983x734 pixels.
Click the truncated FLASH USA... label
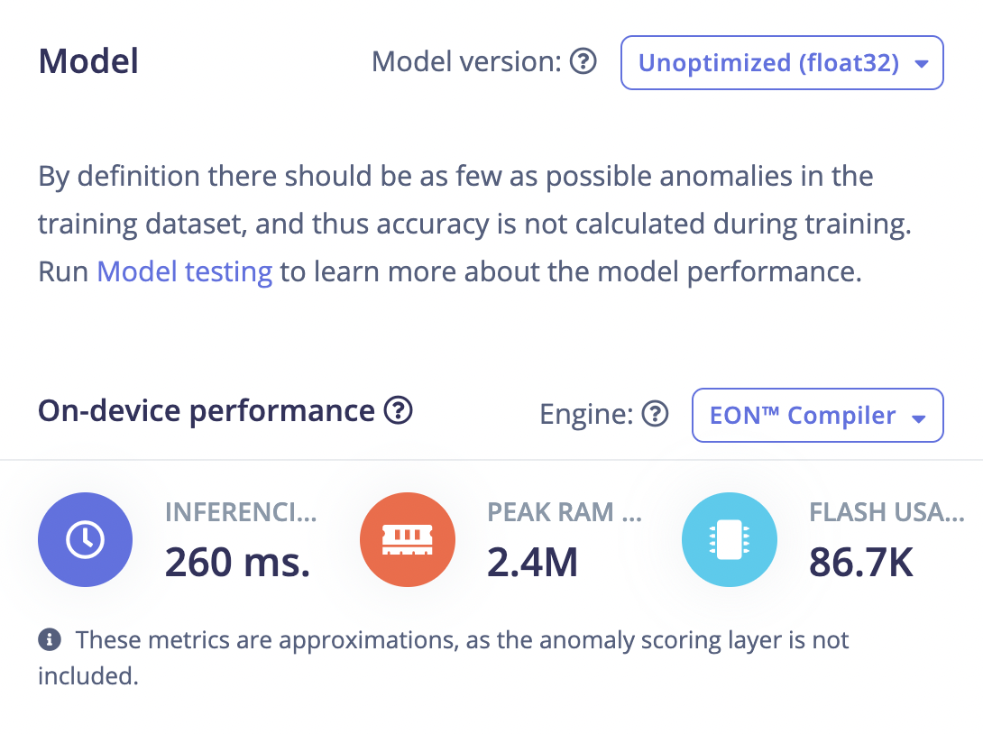click(887, 512)
